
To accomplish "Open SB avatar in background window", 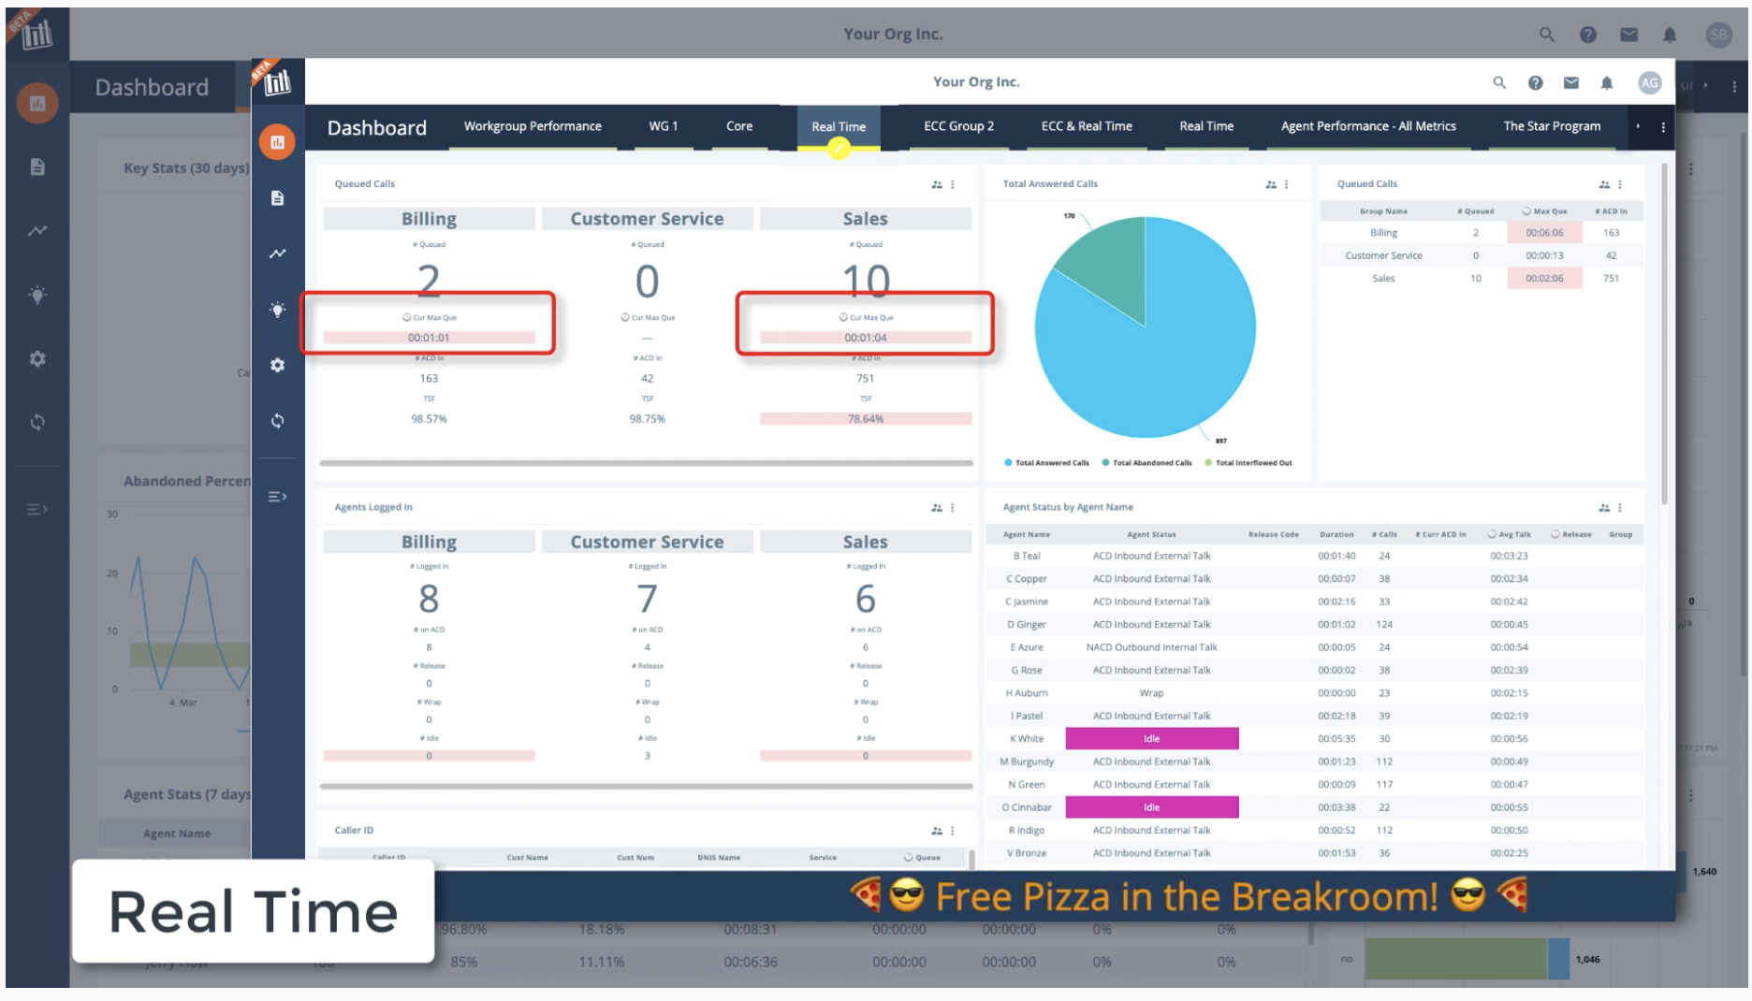I will [1718, 35].
